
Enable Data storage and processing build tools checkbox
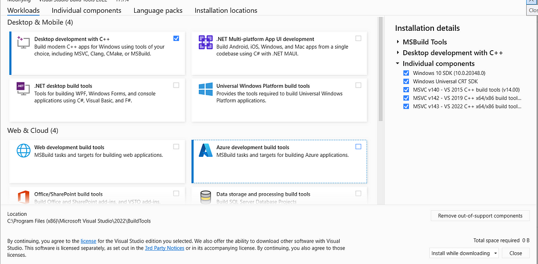pos(358,193)
